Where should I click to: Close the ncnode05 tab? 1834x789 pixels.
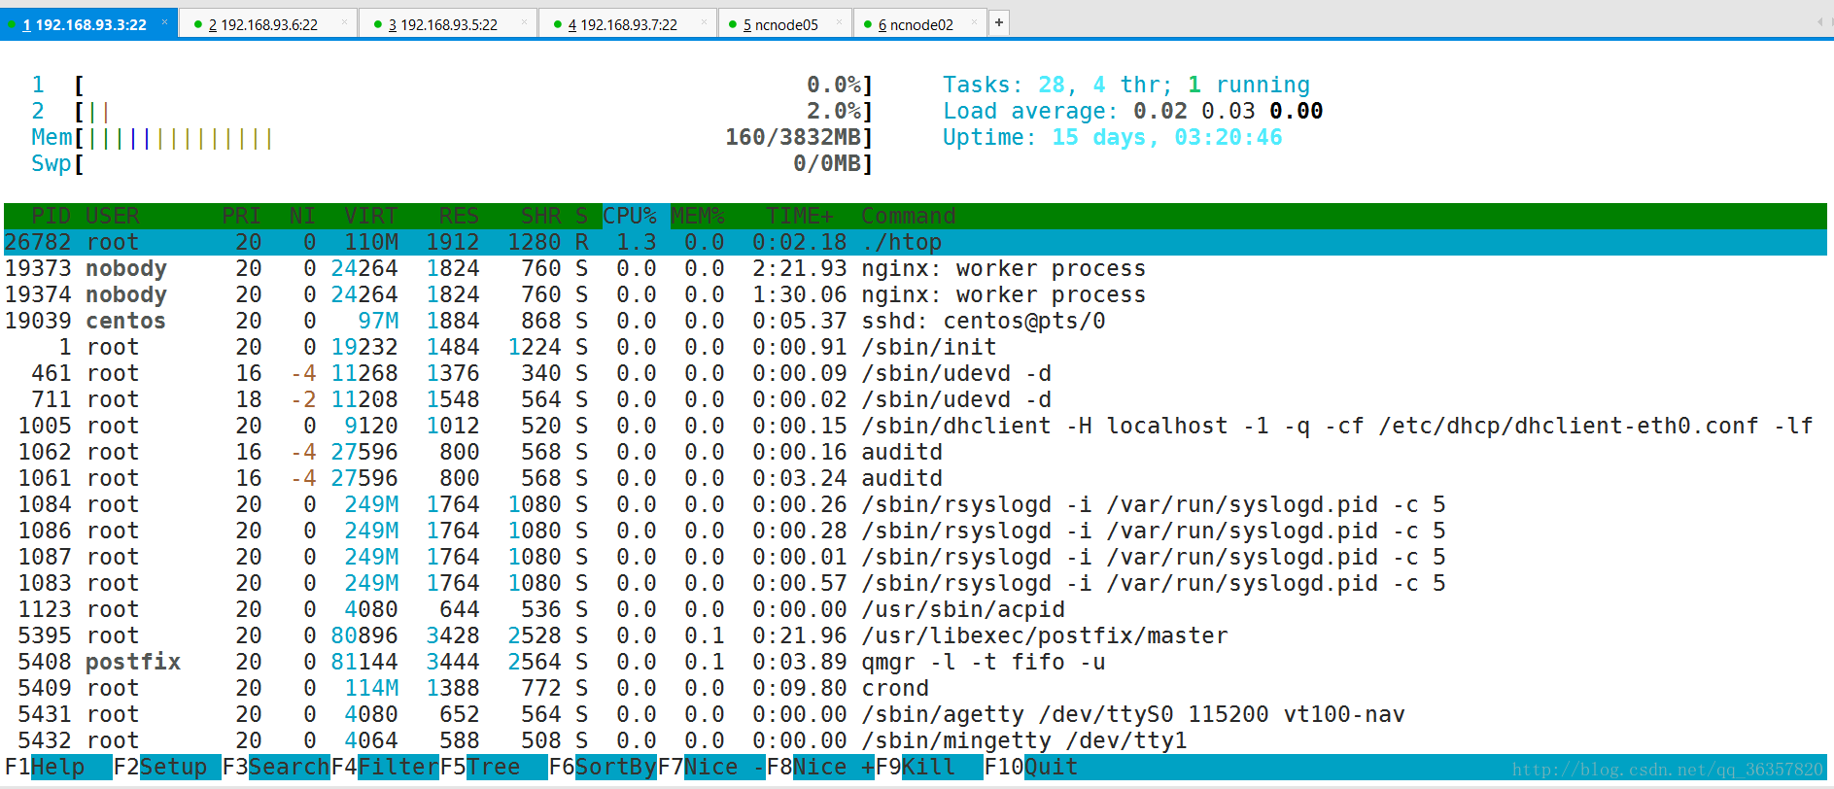coord(839,21)
